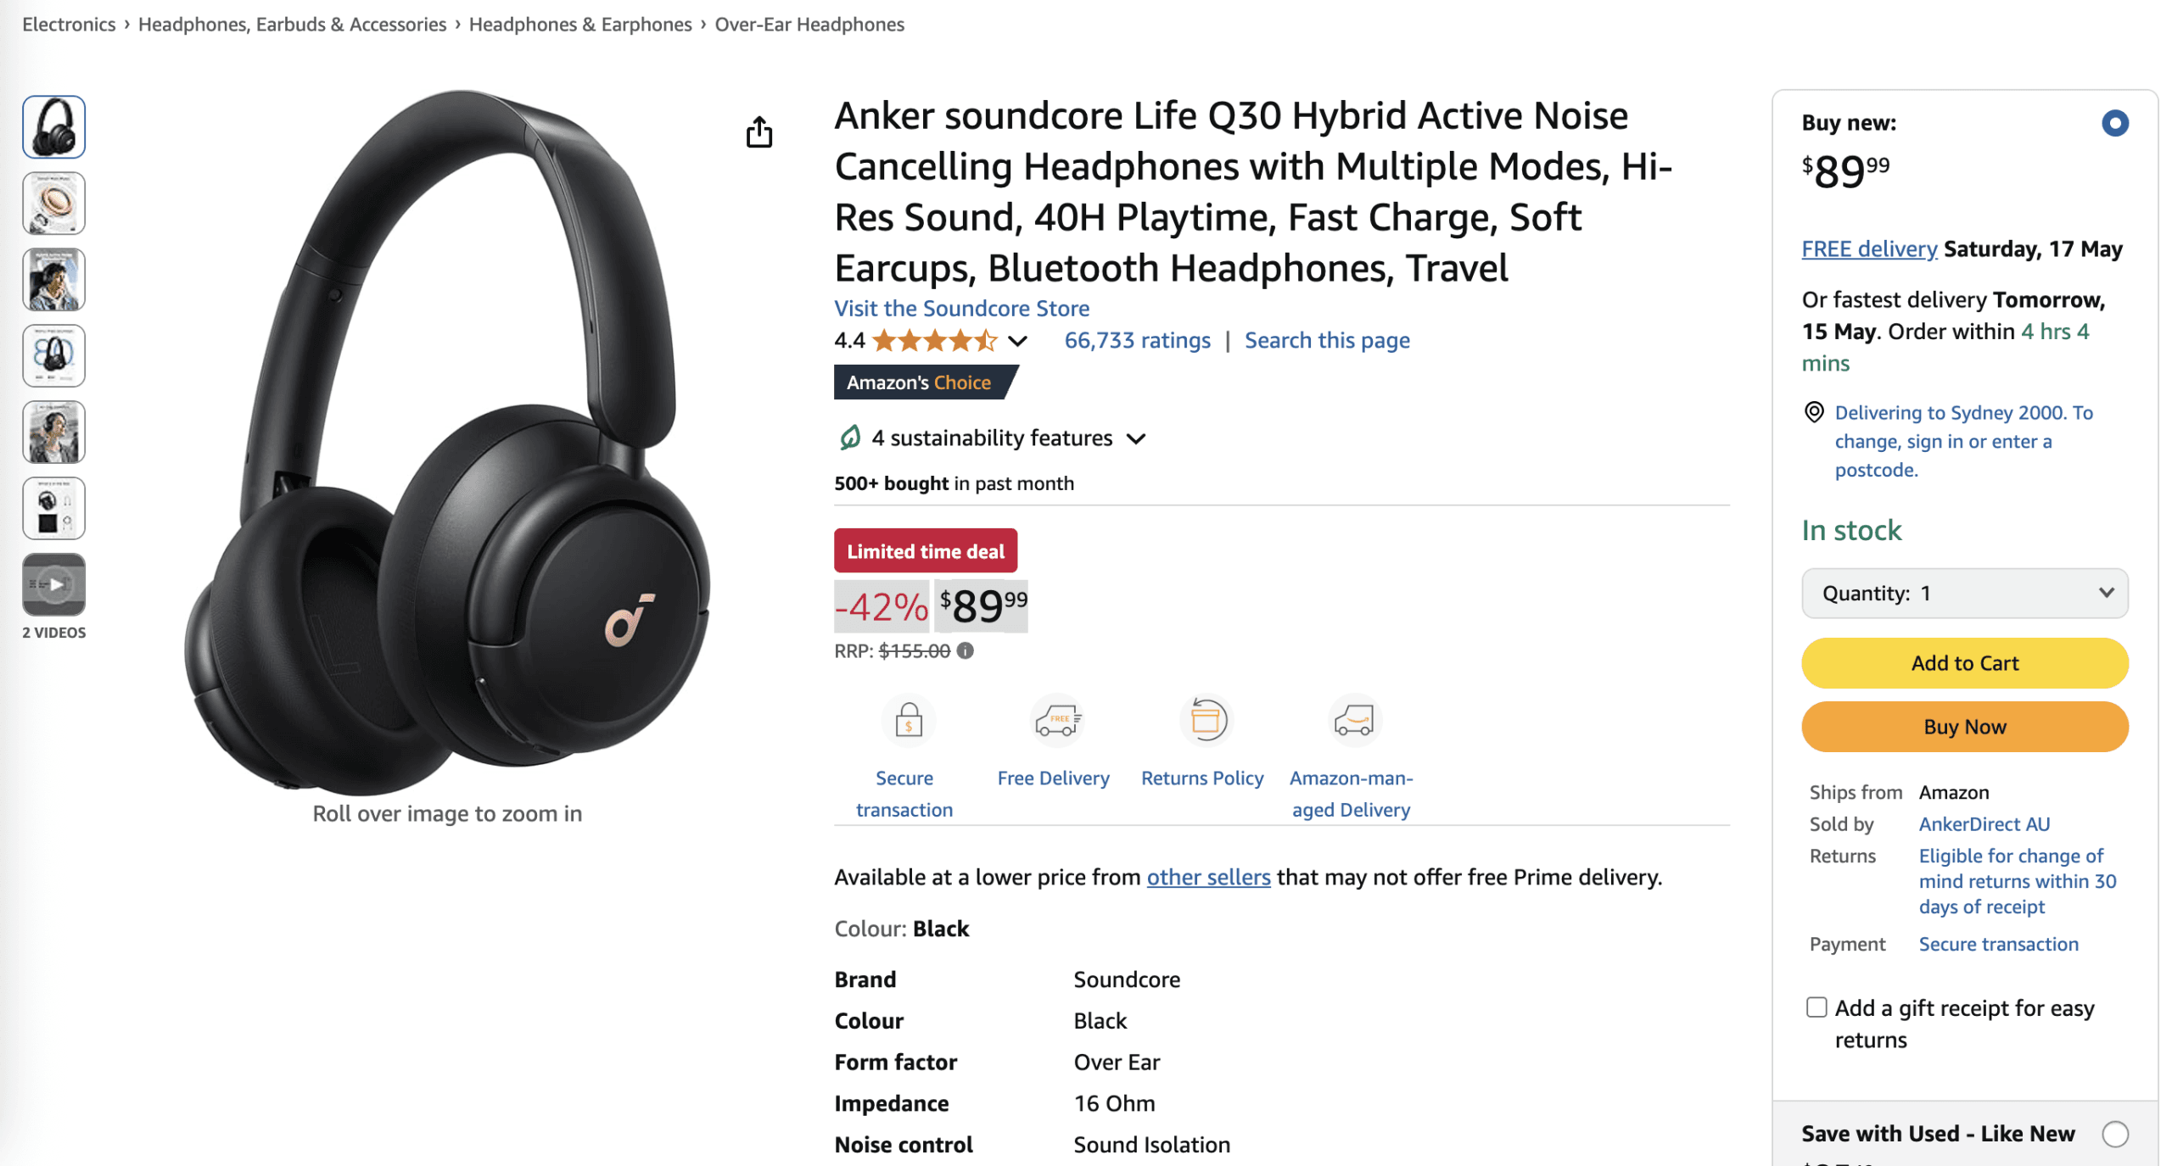Click the Buy Now button
Image resolution: width=2172 pixels, height=1166 pixels.
(x=1964, y=726)
